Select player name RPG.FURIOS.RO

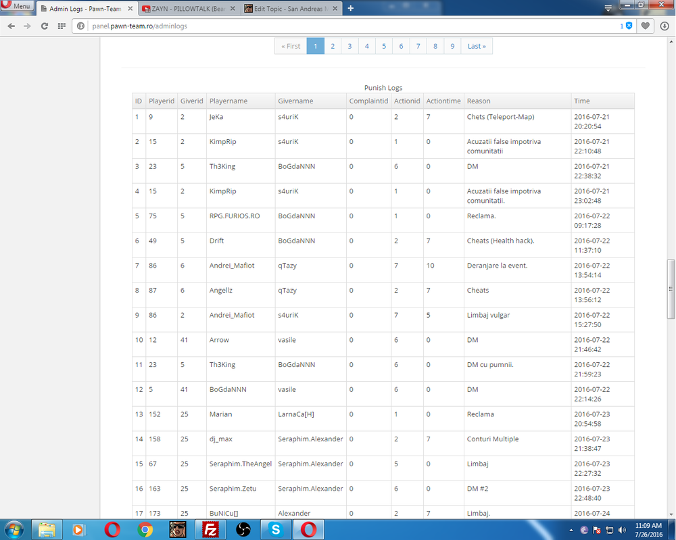coord(235,216)
